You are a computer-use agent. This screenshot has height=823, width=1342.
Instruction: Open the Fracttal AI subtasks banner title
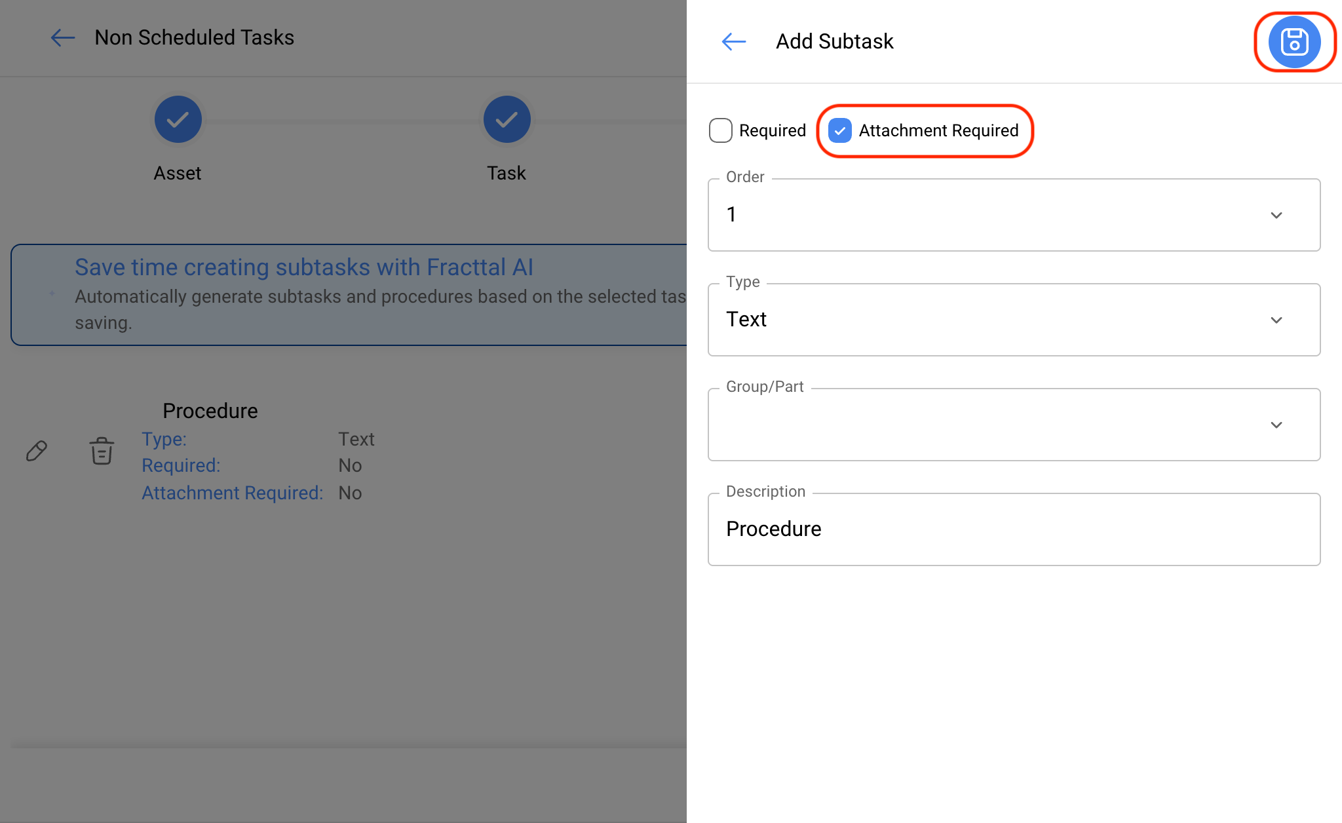tap(304, 267)
